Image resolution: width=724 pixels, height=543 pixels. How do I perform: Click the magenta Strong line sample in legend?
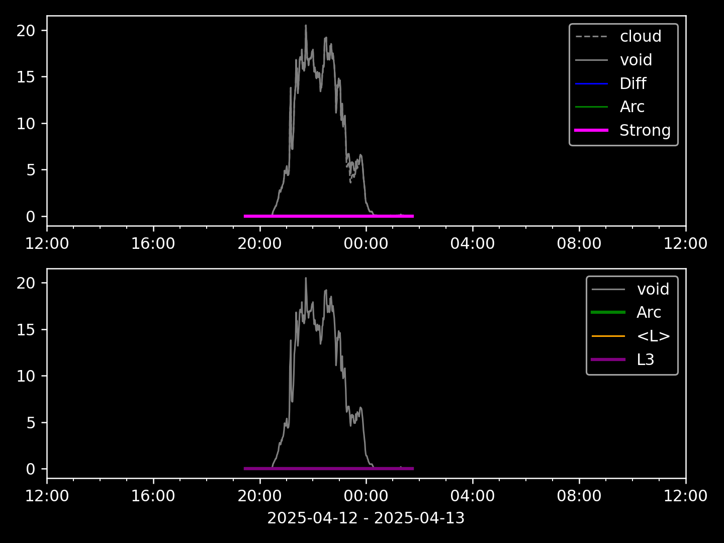[591, 130]
